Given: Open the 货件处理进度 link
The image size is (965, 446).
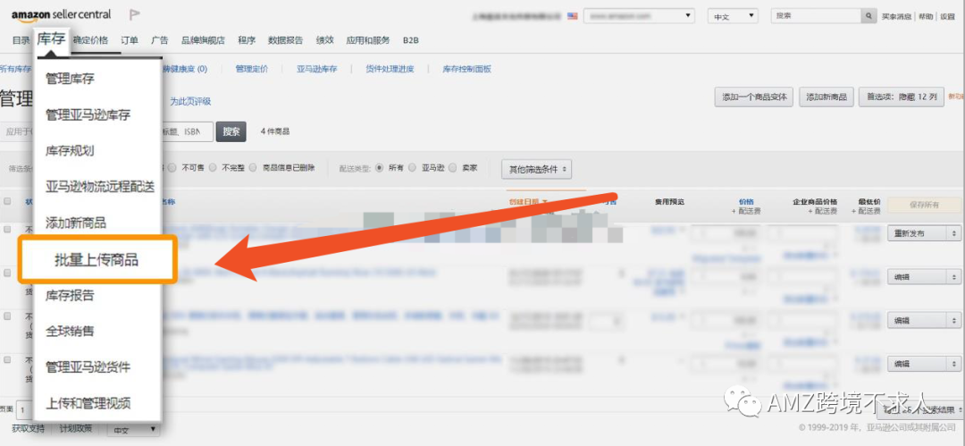Looking at the screenshot, I should coord(390,69).
